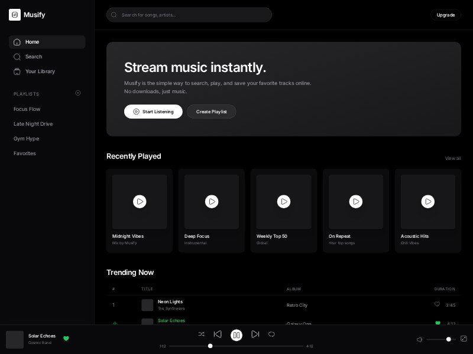Add a new playlist with the plus icon

(x=78, y=93)
